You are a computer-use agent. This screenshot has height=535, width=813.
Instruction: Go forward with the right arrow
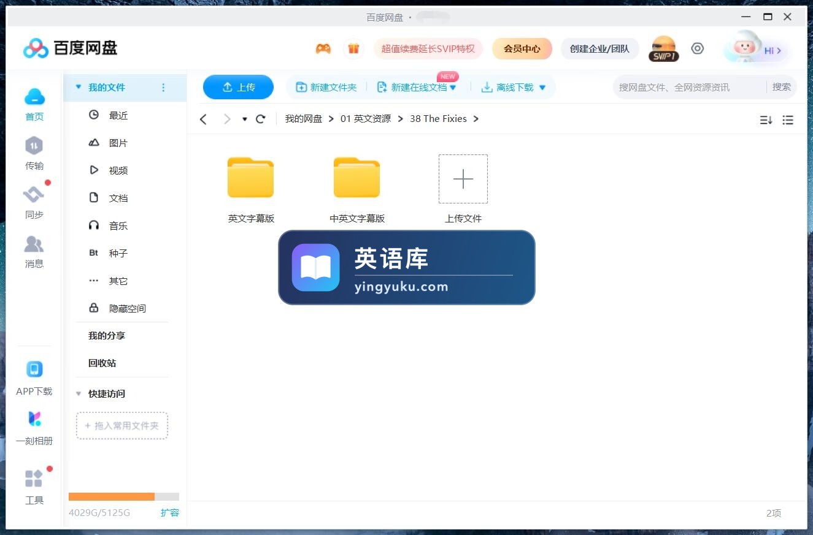click(227, 119)
